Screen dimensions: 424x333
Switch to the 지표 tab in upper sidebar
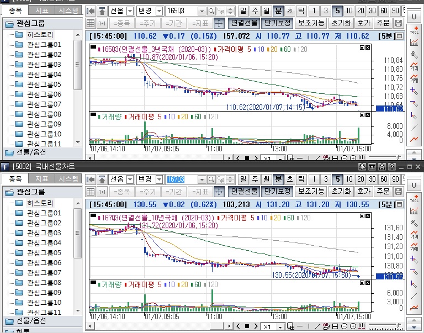[x=41, y=10]
